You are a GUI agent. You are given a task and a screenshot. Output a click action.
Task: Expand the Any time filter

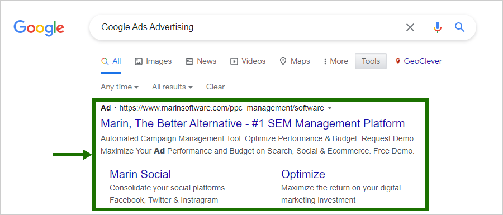tap(120, 87)
